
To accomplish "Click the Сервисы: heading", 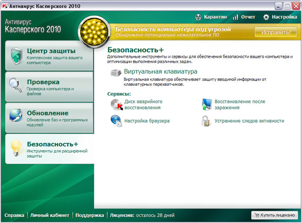I will pyautogui.click(x=119, y=94).
